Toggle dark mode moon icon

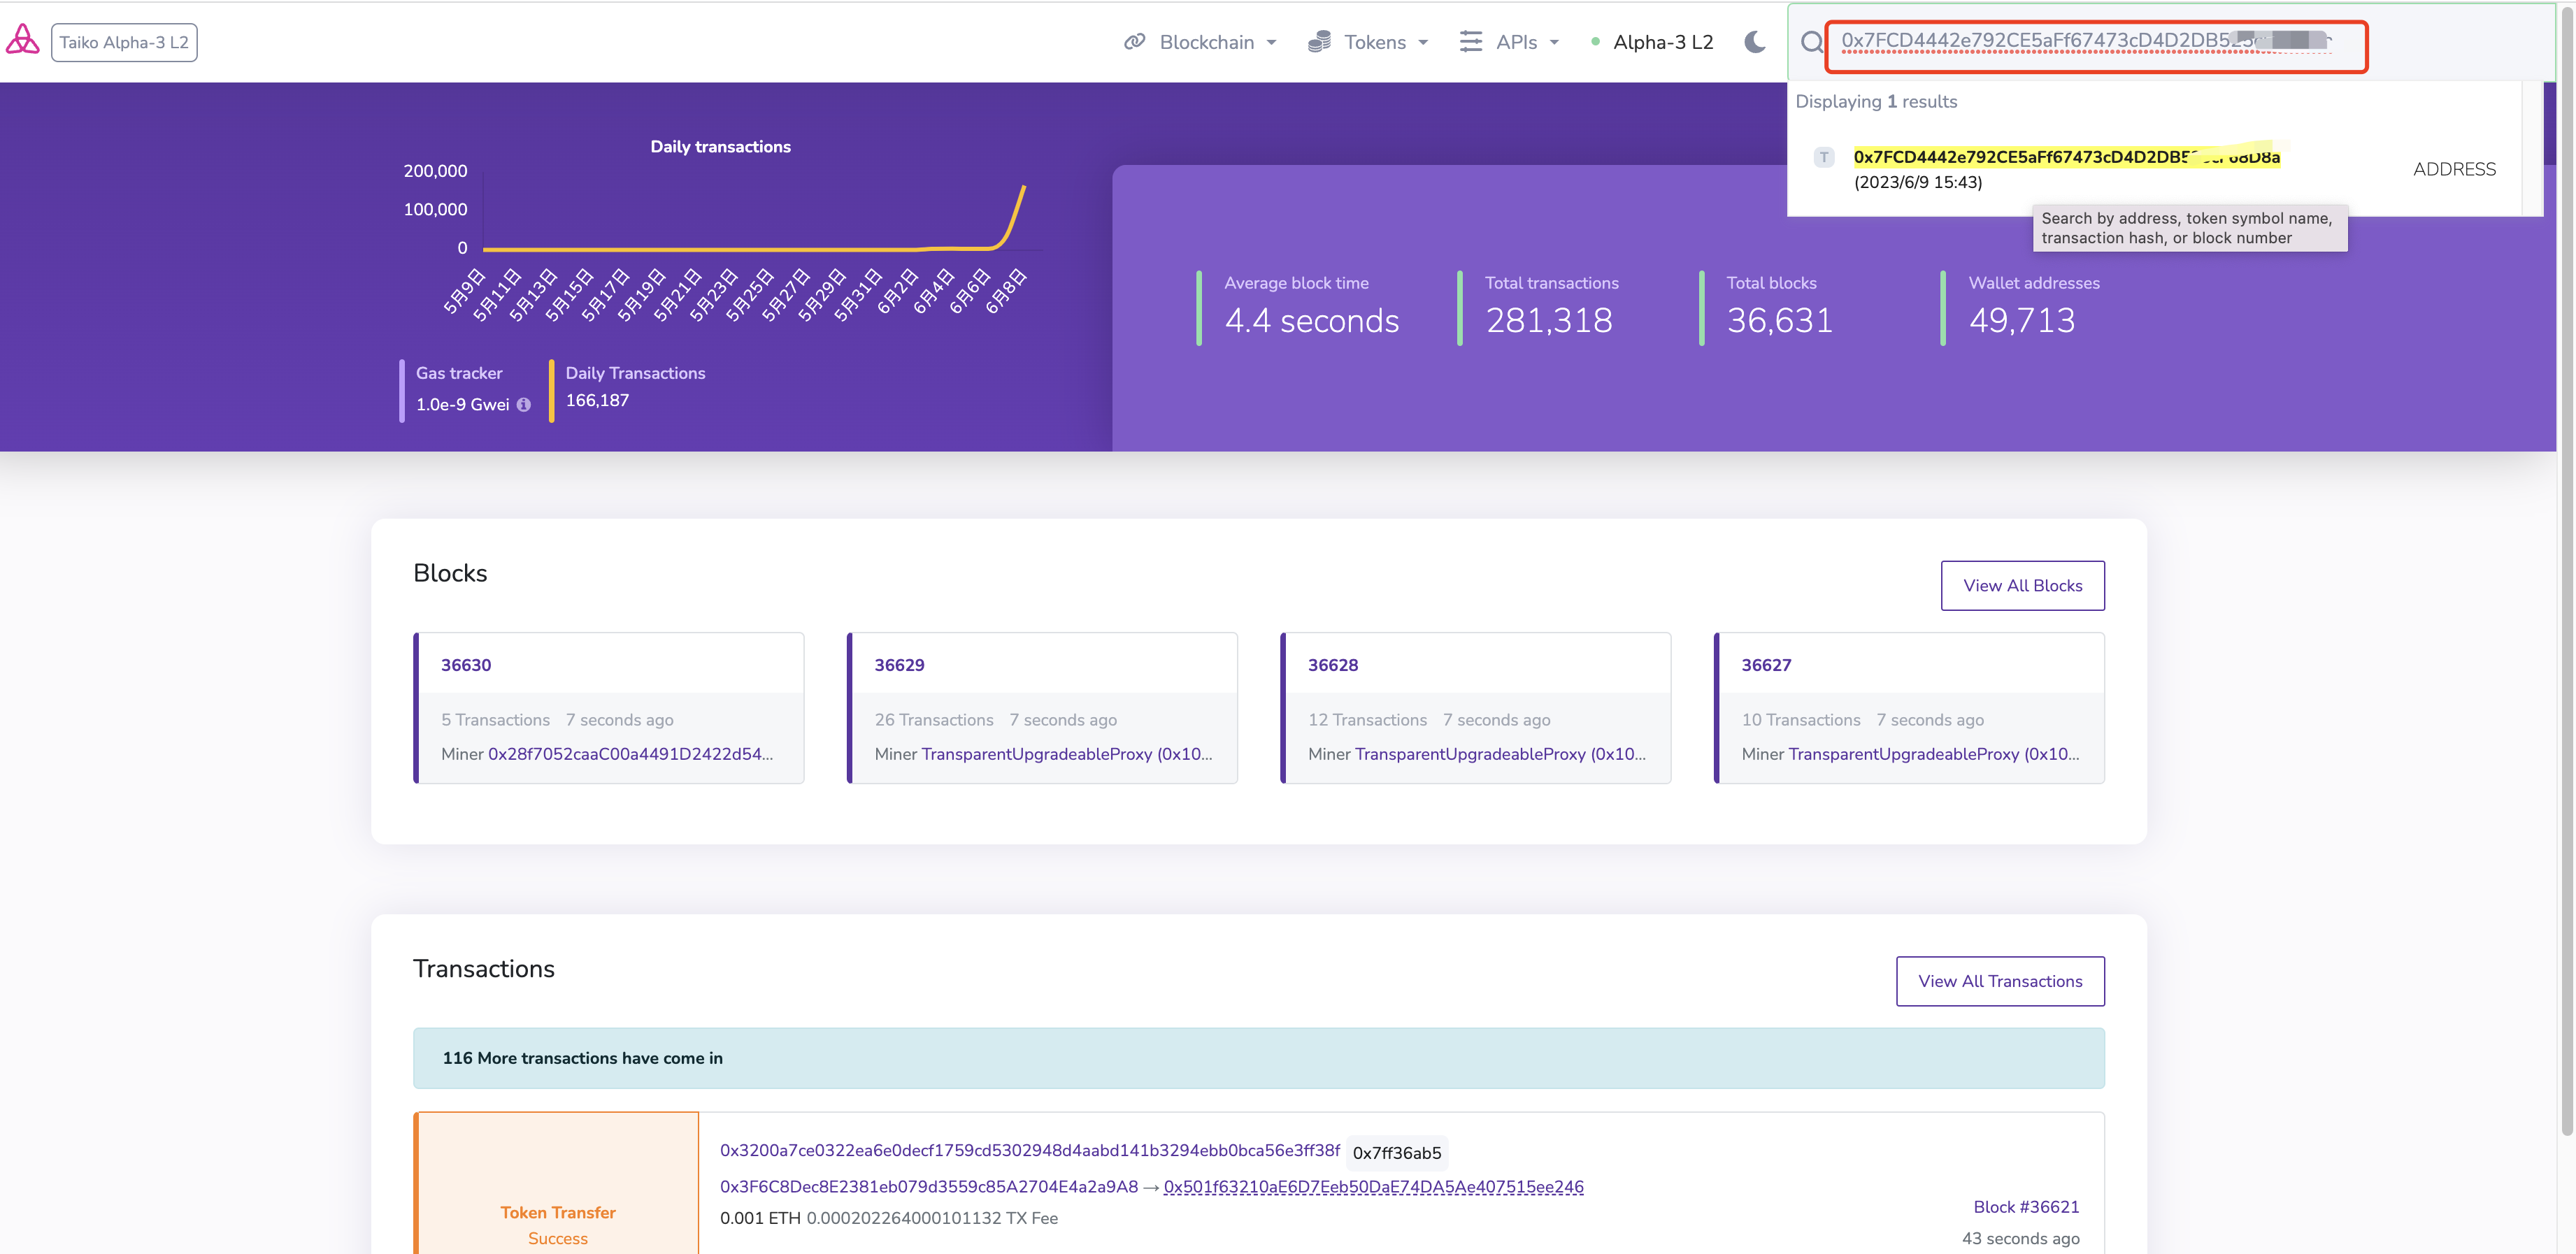(x=1754, y=42)
